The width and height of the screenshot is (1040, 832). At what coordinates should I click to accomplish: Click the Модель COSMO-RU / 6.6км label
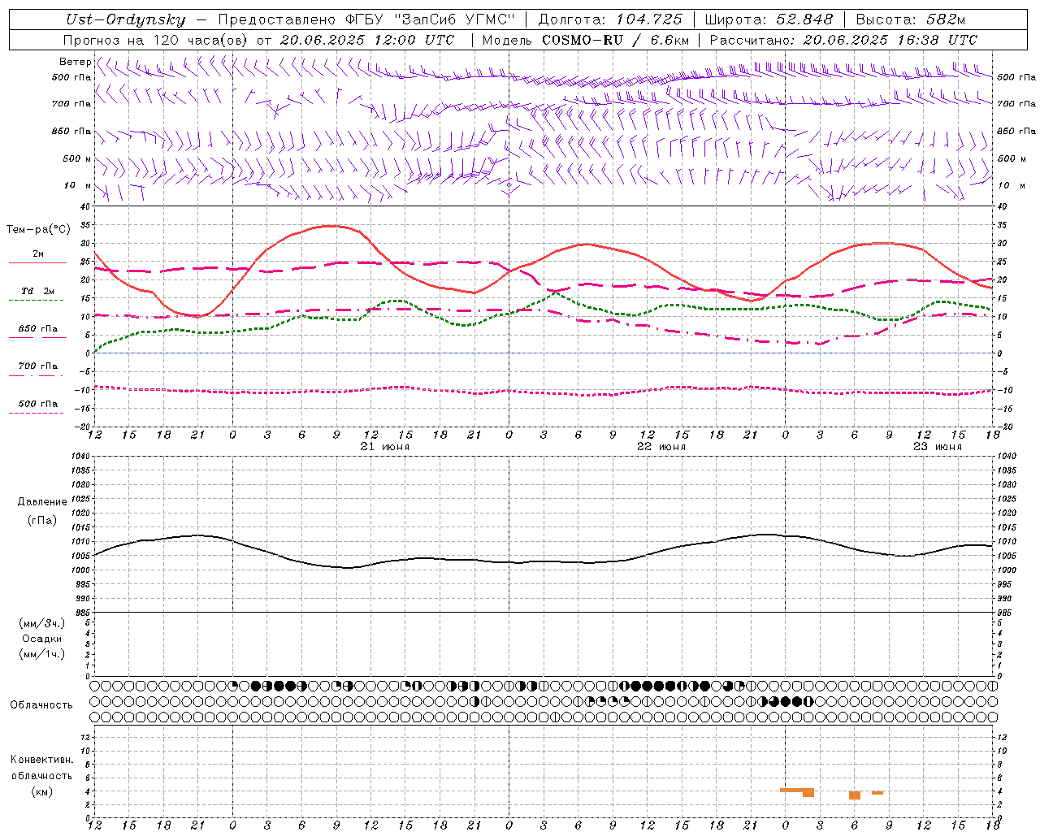coord(586,40)
